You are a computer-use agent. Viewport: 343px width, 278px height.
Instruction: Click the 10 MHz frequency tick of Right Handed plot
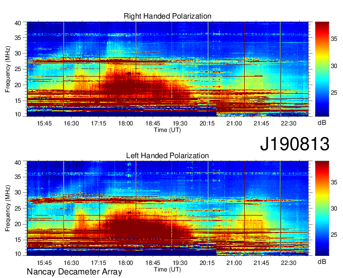18,114
